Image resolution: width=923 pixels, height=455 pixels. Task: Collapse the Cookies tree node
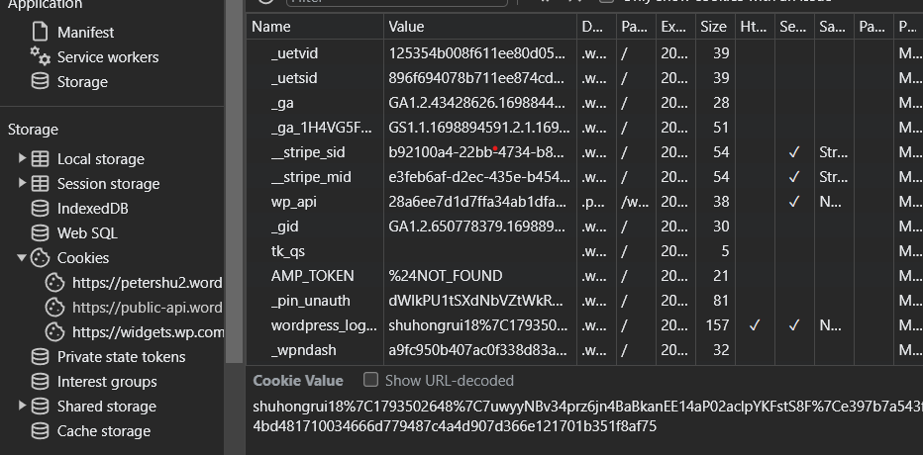[22, 258]
